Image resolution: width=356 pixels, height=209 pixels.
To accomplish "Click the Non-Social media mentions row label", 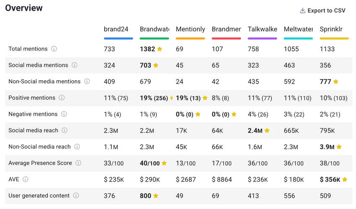I will pos(44,82).
